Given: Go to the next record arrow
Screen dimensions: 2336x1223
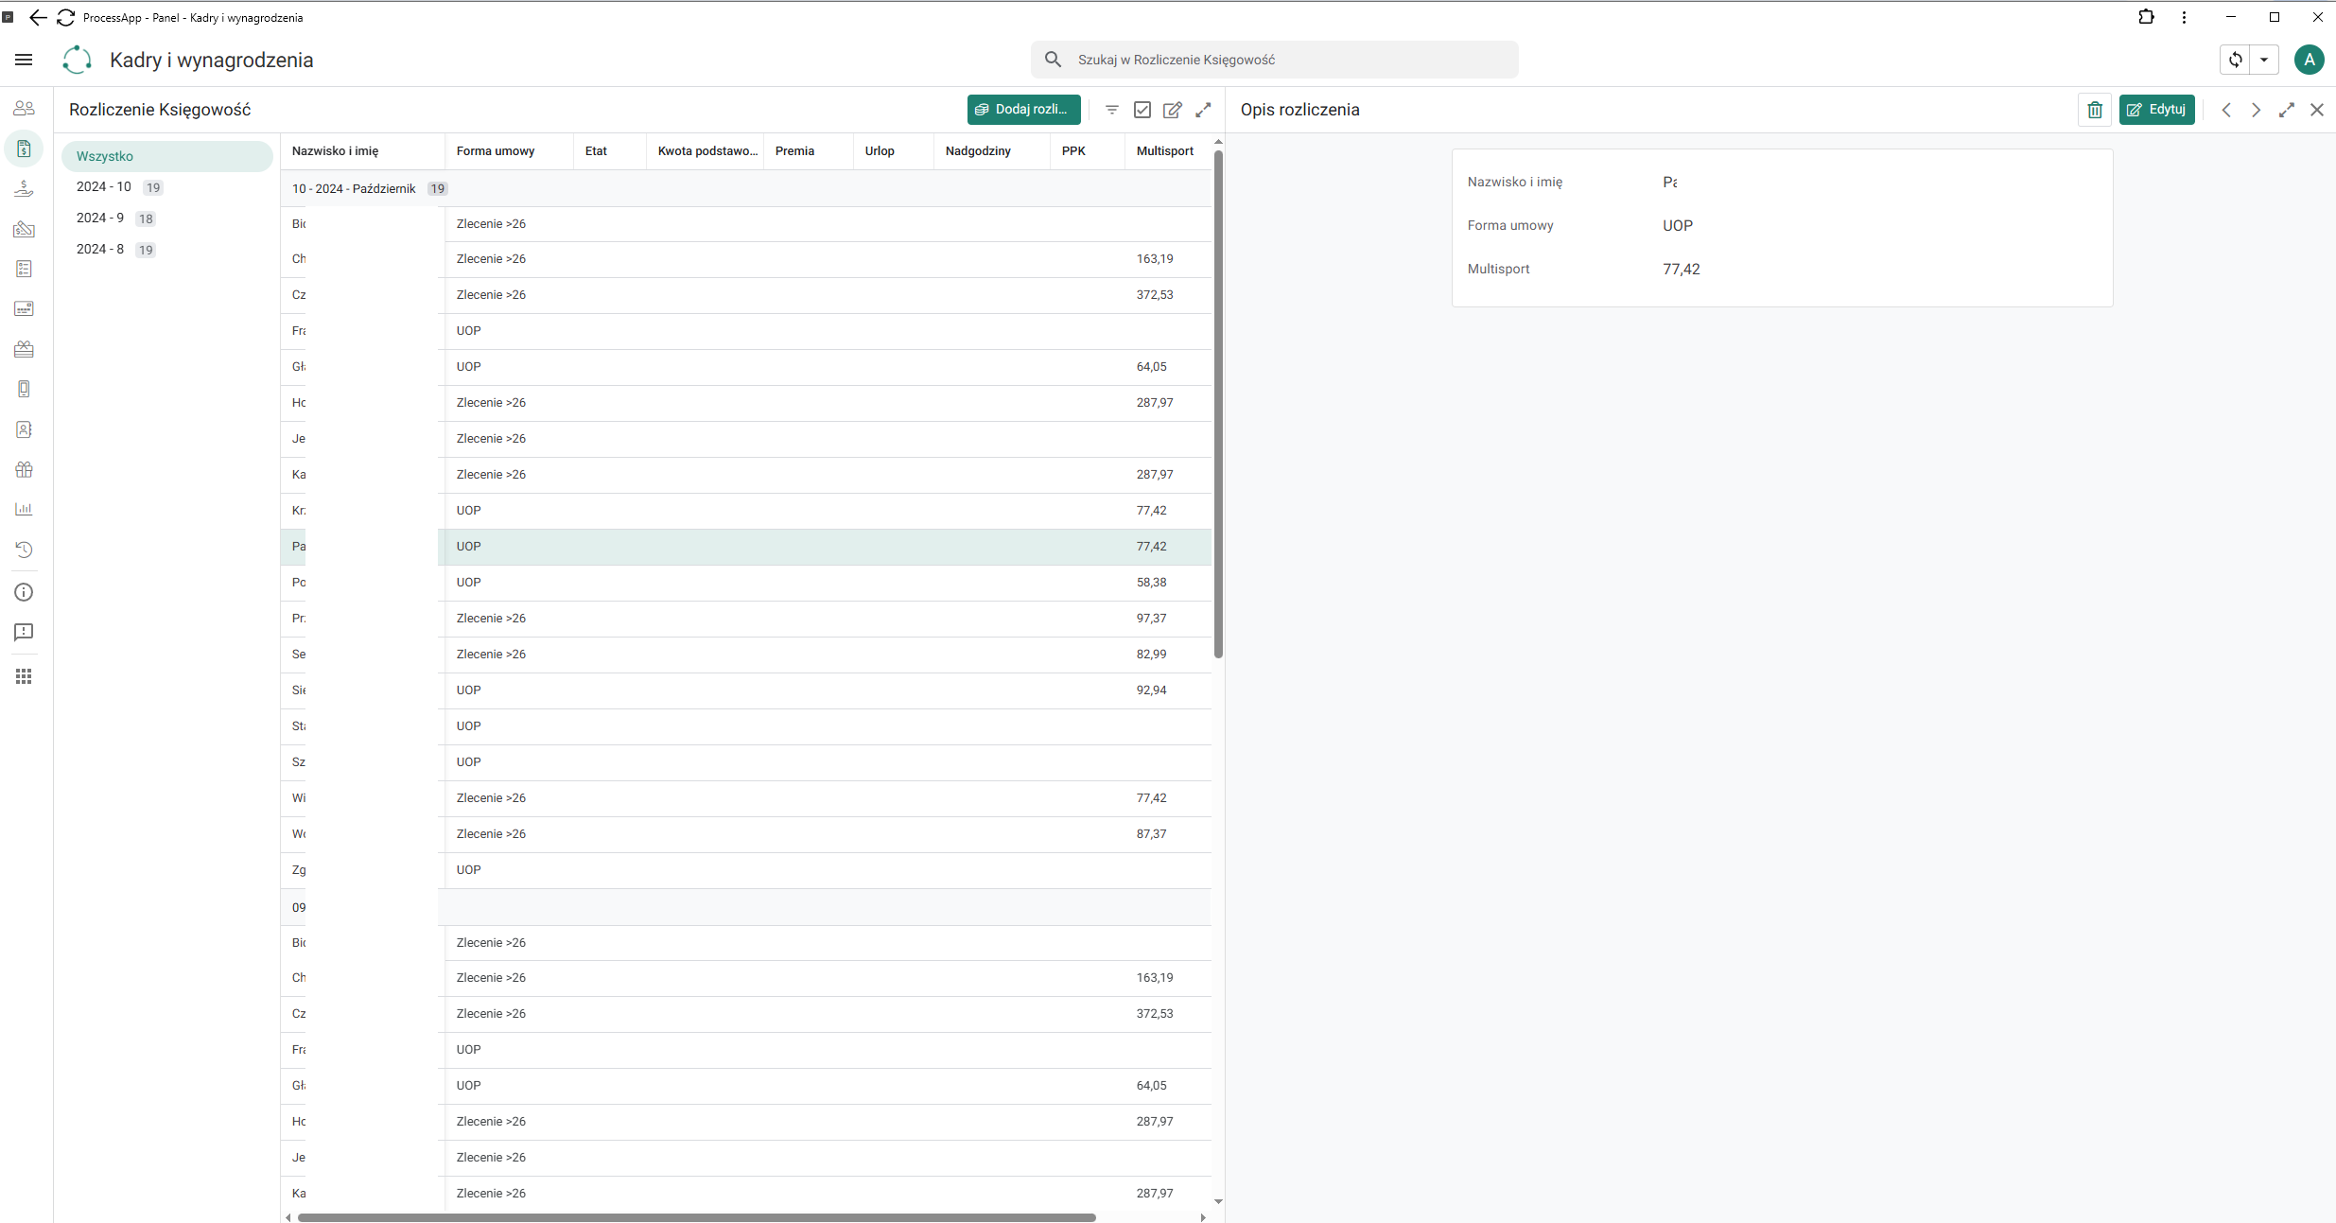Looking at the screenshot, I should click(2257, 110).
